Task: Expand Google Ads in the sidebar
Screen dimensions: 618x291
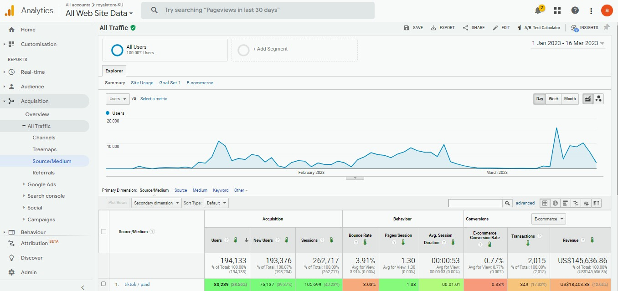Action: point(41,184)
